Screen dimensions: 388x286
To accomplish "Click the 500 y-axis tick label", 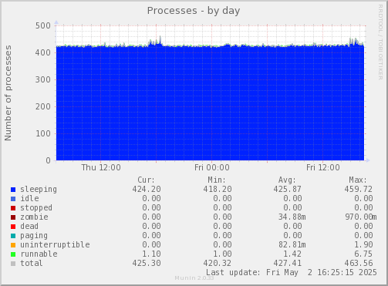I will click(43, 25).
